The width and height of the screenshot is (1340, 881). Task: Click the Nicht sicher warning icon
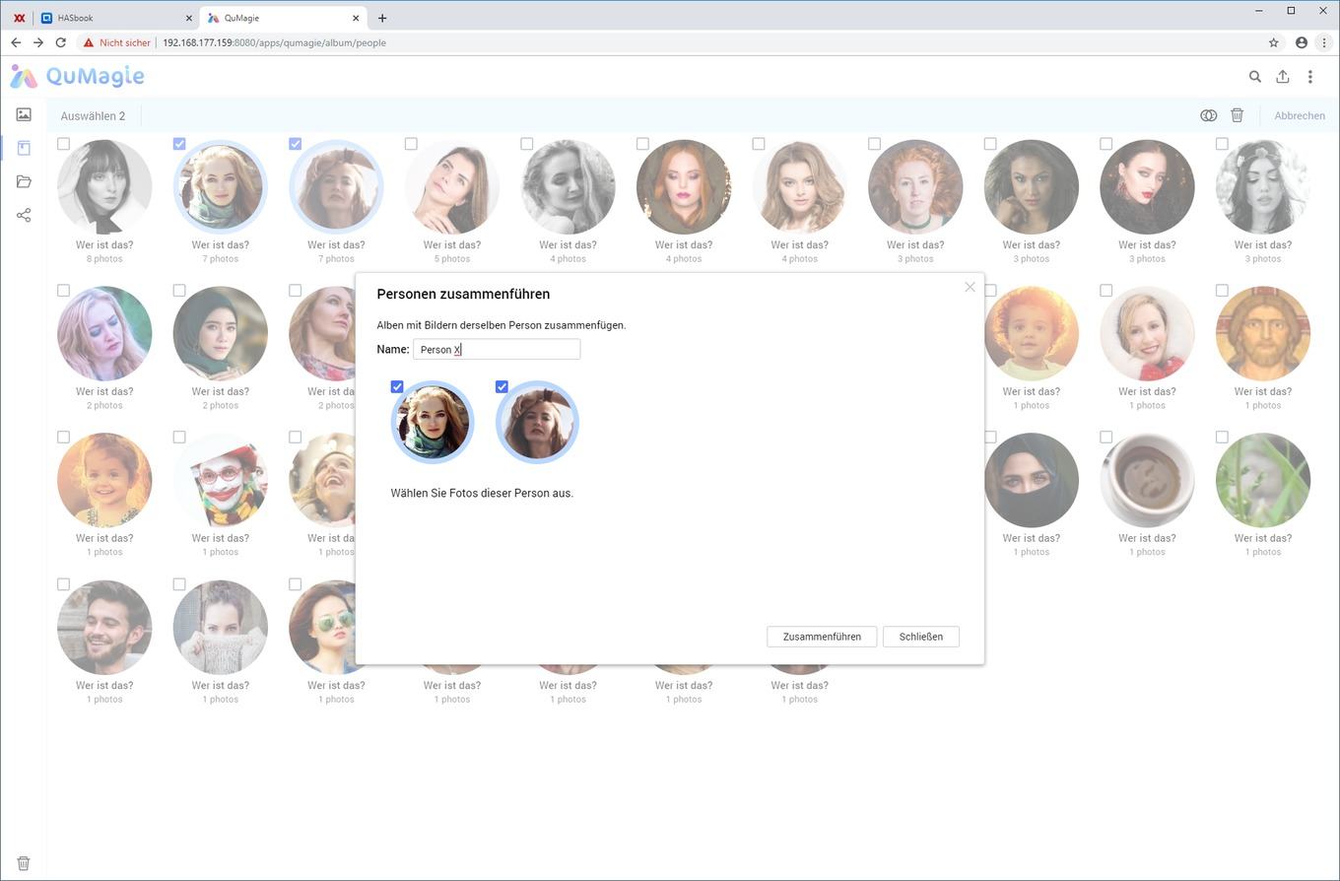click(x=89, y=42)
